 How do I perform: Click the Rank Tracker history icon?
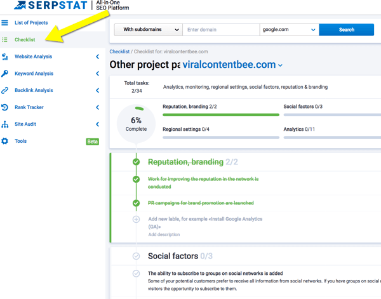[x=4, y=107]
